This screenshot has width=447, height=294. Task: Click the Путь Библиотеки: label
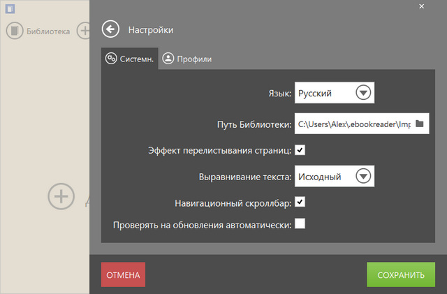(254, 124)
